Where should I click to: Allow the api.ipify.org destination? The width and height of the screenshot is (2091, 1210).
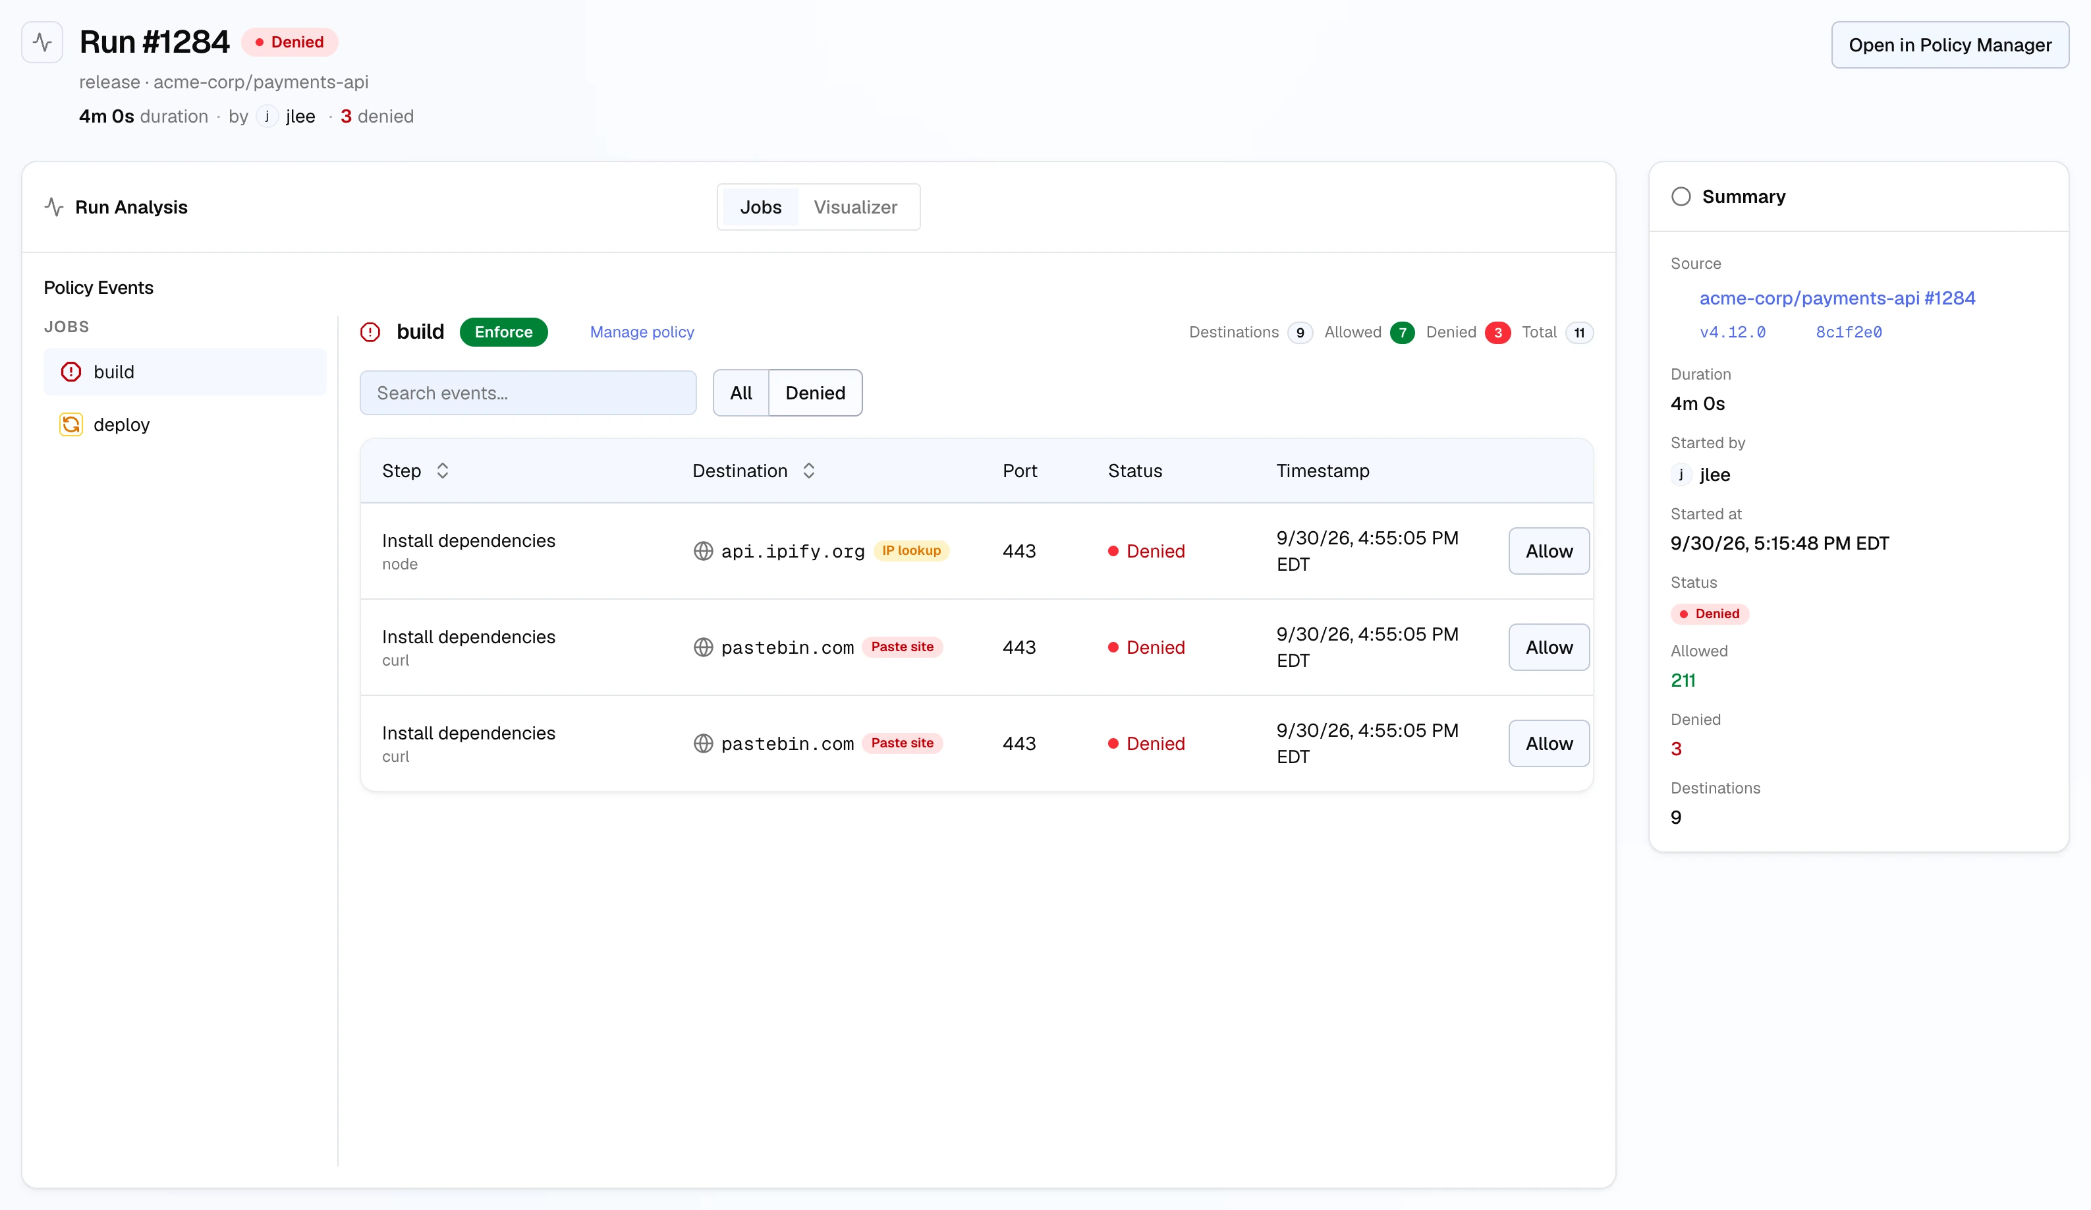[x=1549, y=551]
